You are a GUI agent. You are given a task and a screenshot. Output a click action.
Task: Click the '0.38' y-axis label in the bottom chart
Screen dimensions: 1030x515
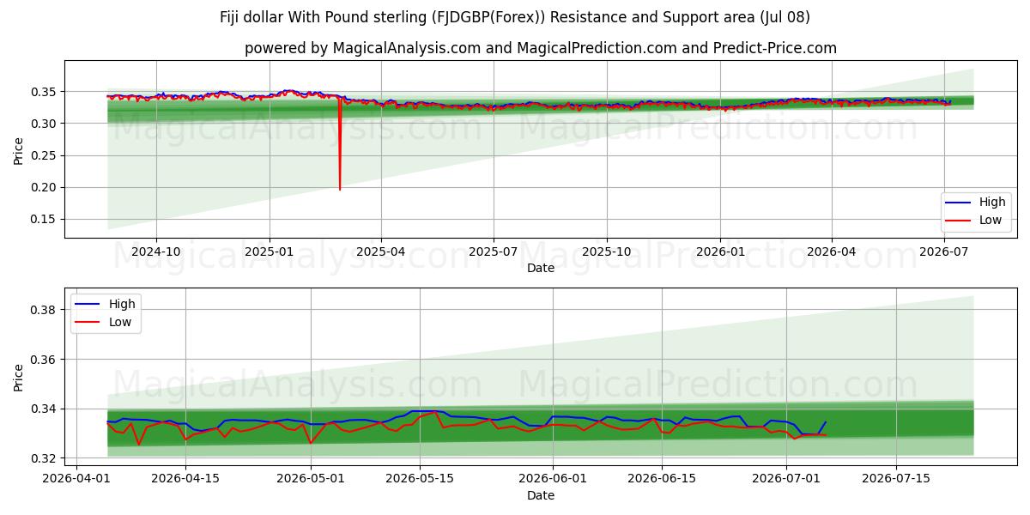click(45, 310)
